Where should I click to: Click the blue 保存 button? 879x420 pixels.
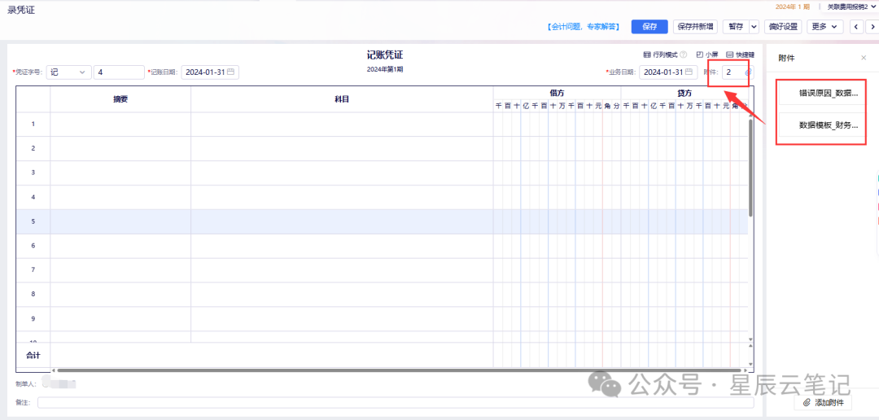pos(649,26)
